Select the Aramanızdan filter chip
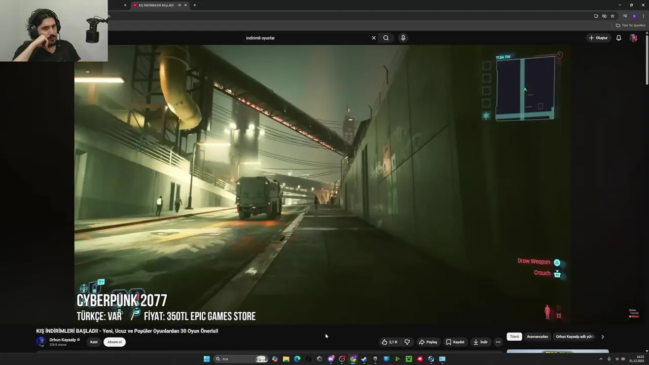The width and height of the screenshot is (649, 365). [x=537, y=337]
